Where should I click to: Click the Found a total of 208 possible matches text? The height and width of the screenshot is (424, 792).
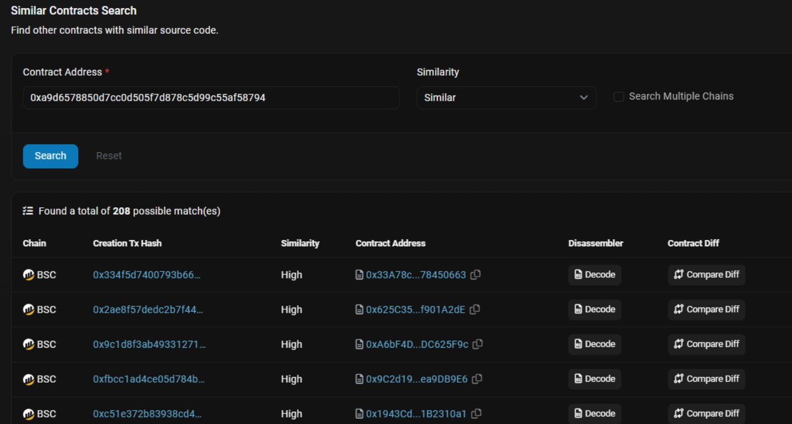[x=129, y=211]
